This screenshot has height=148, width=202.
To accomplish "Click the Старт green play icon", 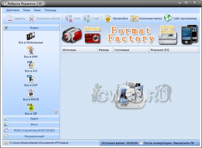I will tap(87, 18).
